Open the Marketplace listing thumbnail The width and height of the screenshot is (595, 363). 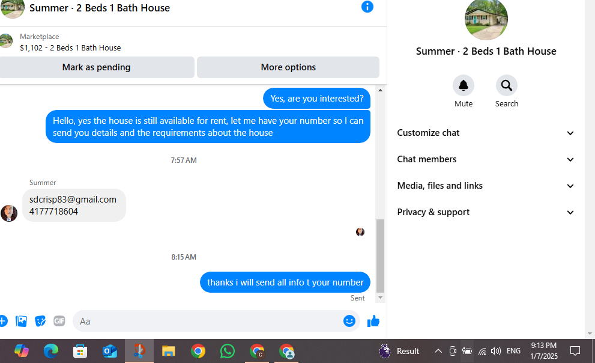pyautogui.click(x=6, y=41)
